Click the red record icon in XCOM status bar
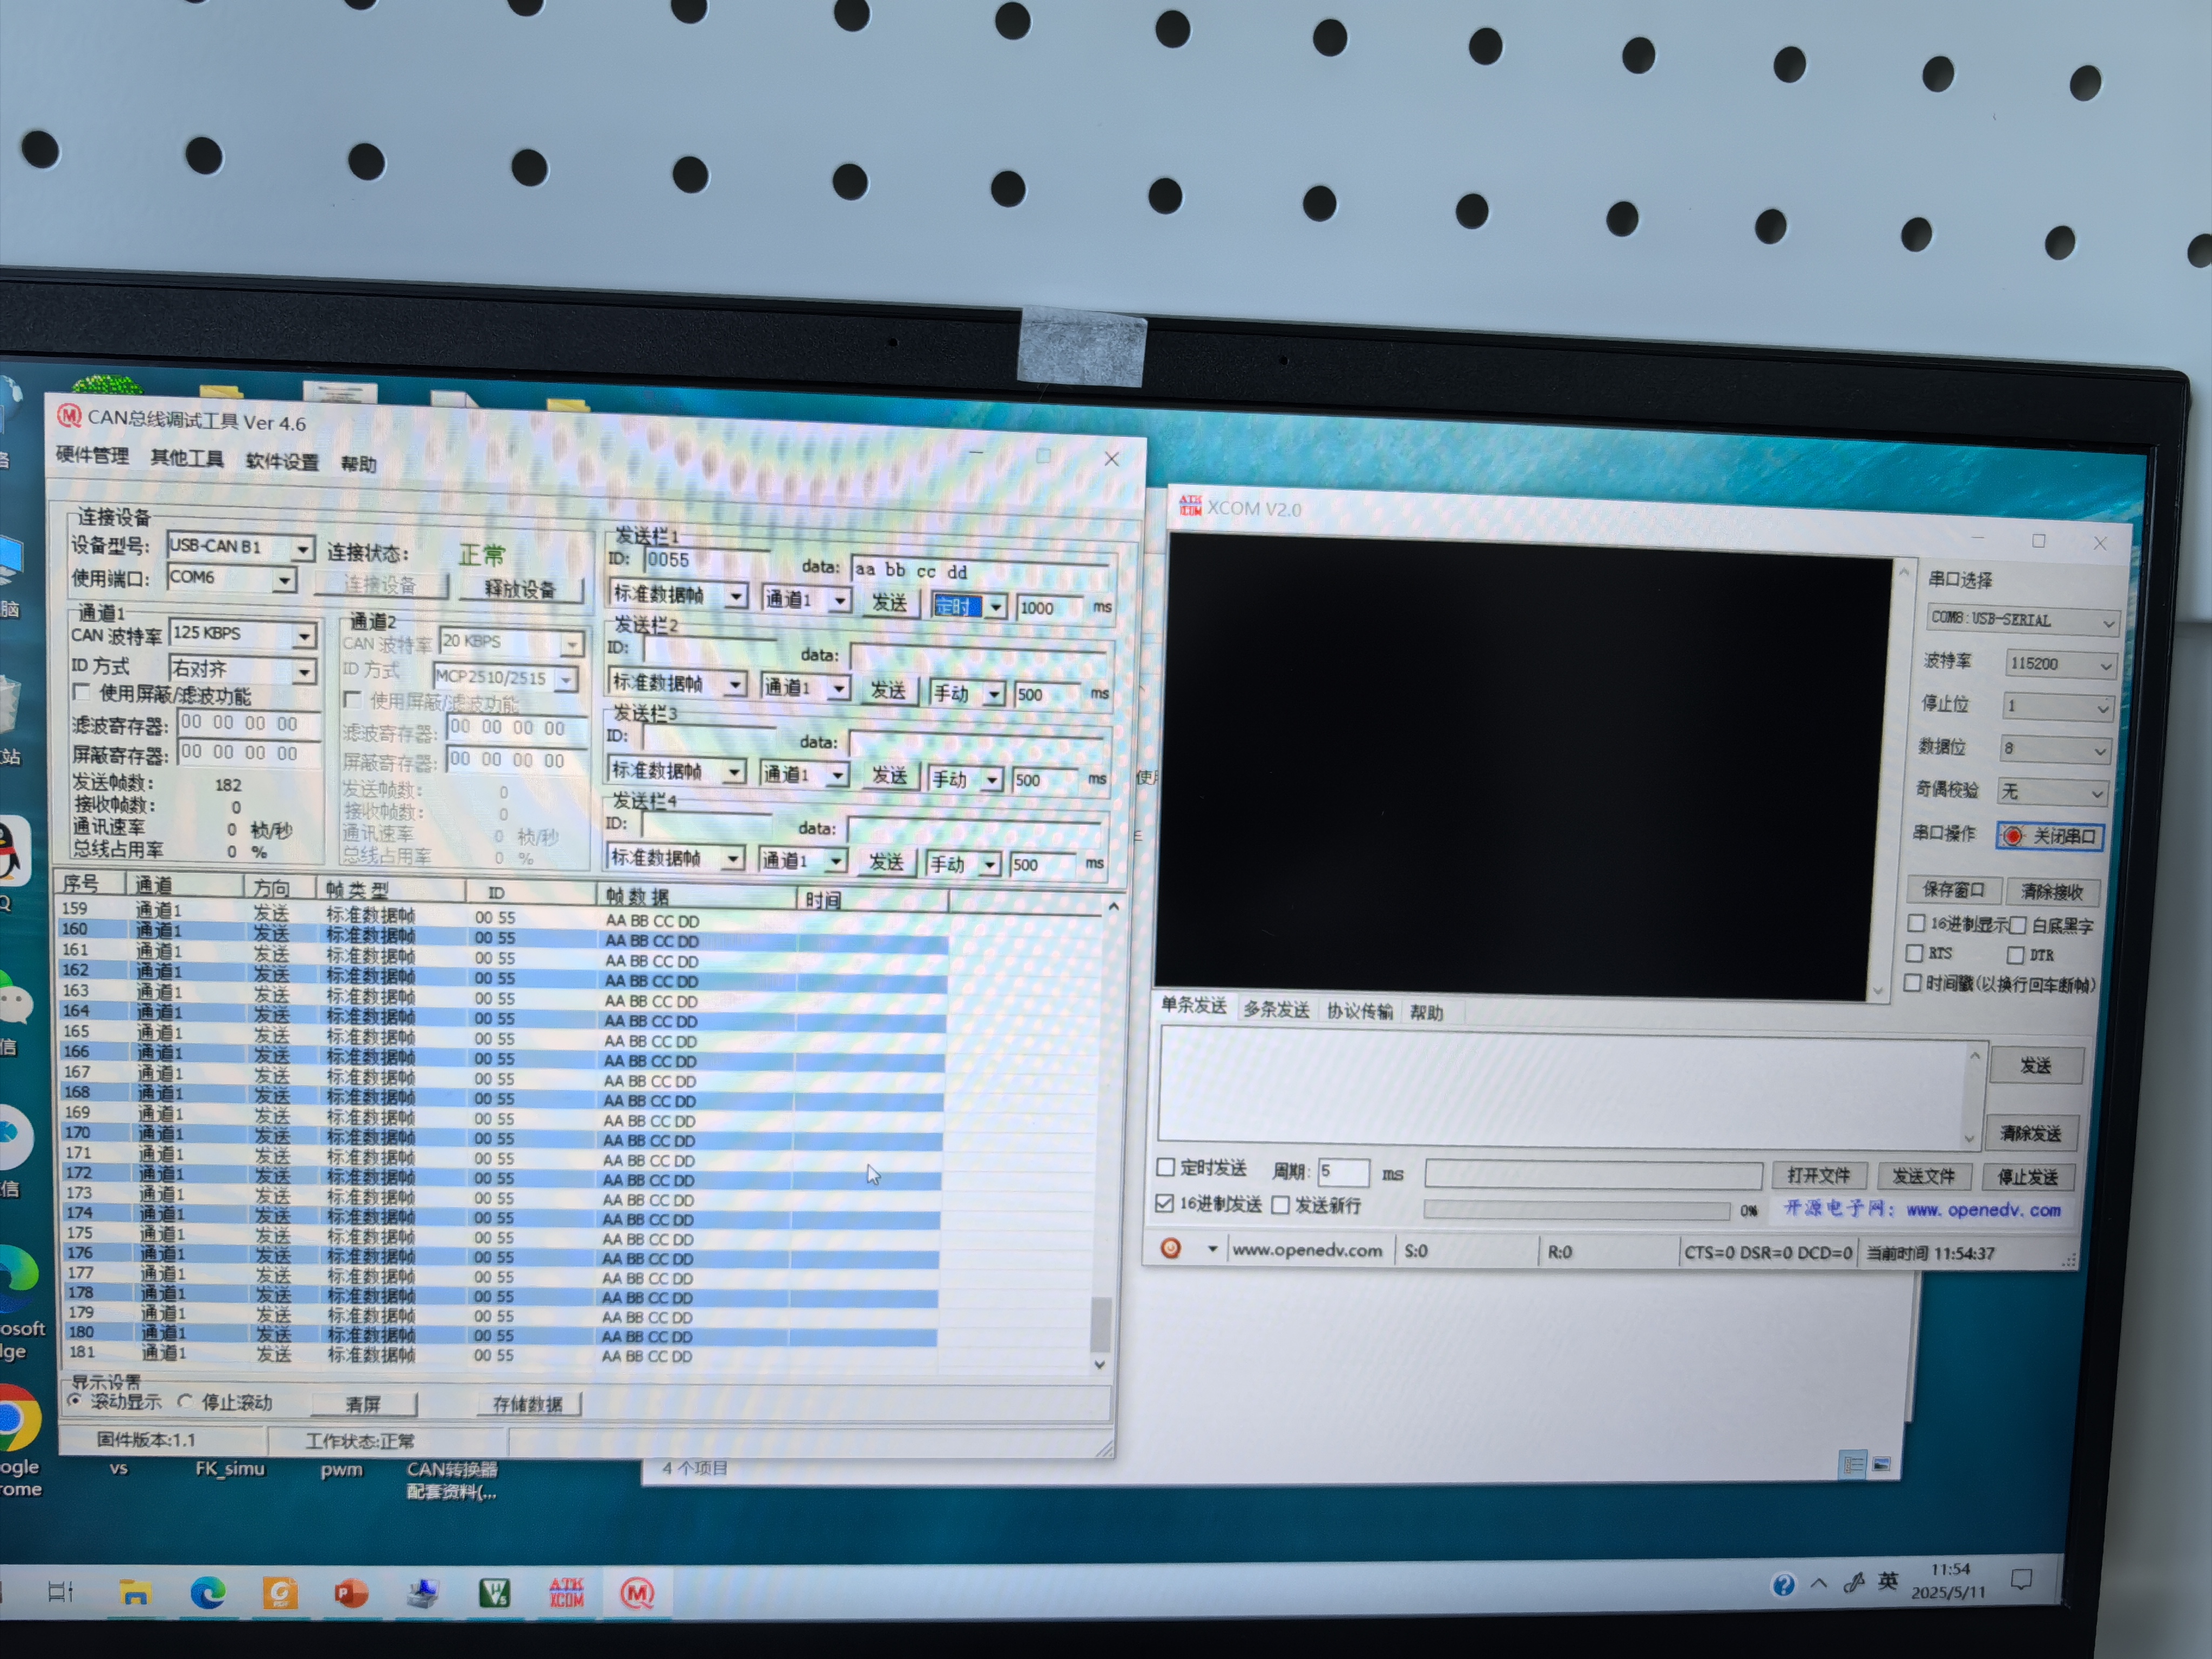Viewport: 2212px width, 1659px height. click(x=1170, y=1248)
